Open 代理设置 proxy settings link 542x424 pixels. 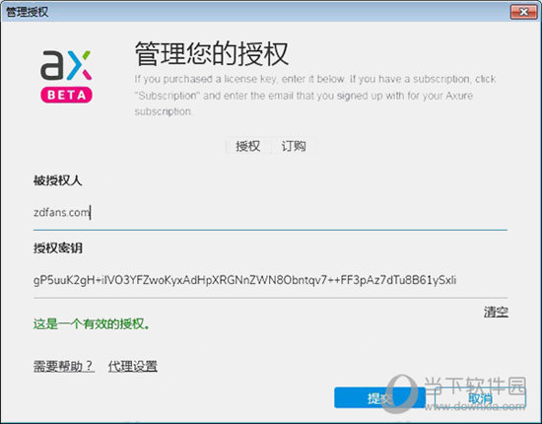(133, 366)
